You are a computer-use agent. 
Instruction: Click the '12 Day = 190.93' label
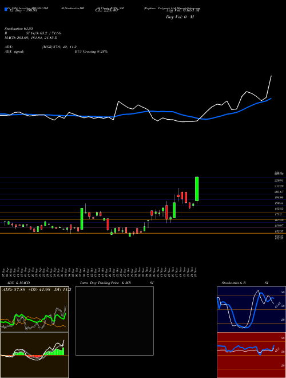click(23, 11)
